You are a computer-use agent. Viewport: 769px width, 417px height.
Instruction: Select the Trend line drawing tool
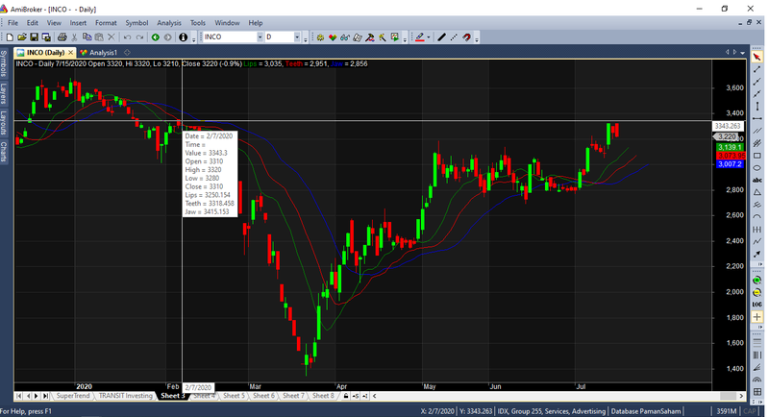tap(757, 69)
